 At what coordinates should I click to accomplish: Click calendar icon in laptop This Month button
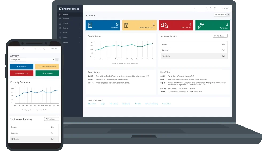[215, 36]
